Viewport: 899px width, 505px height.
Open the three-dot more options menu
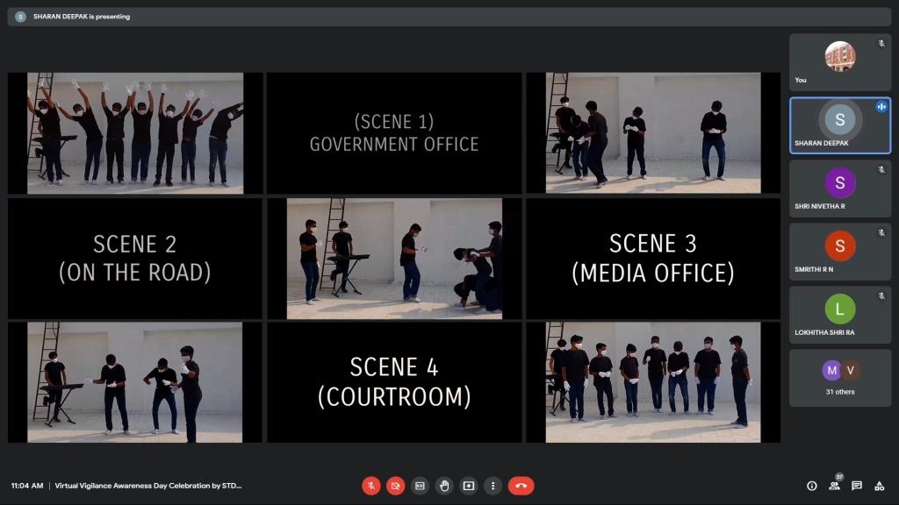[493, 486]
